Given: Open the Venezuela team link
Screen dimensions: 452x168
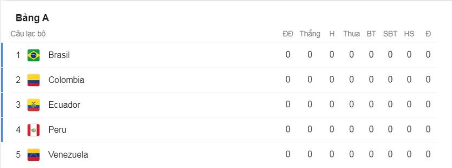Looking at the screenshot, I should (68, 155).
